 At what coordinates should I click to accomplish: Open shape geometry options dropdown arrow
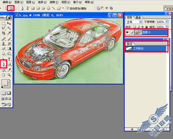pos(63,8)
